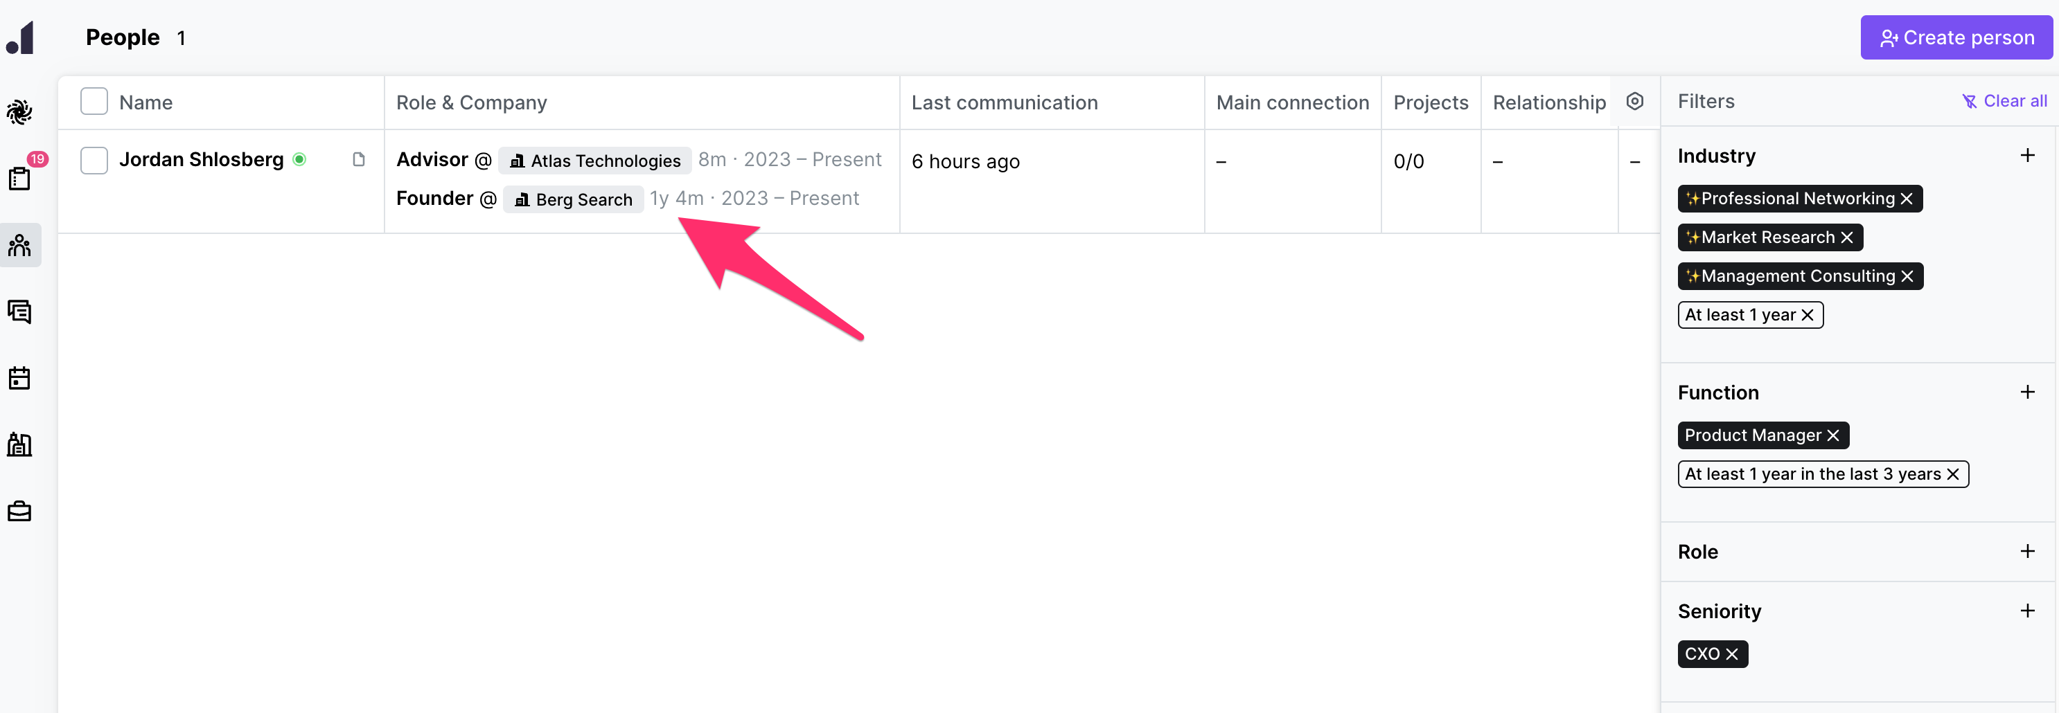Add a Function filter via its plus icon
Viewport: 2059px width, 713px height.
[x=2027, y=391]
